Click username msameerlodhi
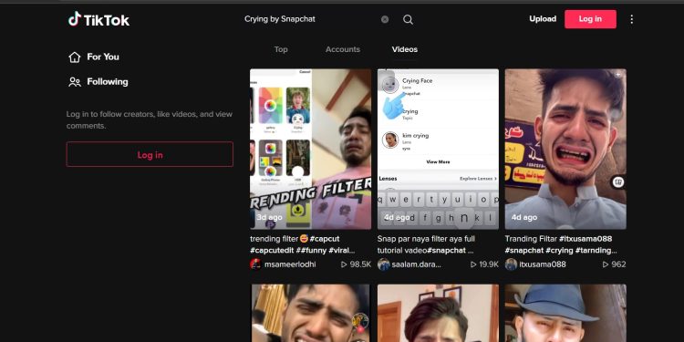Screen dimensions: 684x342 pyautogui.click(x=290, y=264)
